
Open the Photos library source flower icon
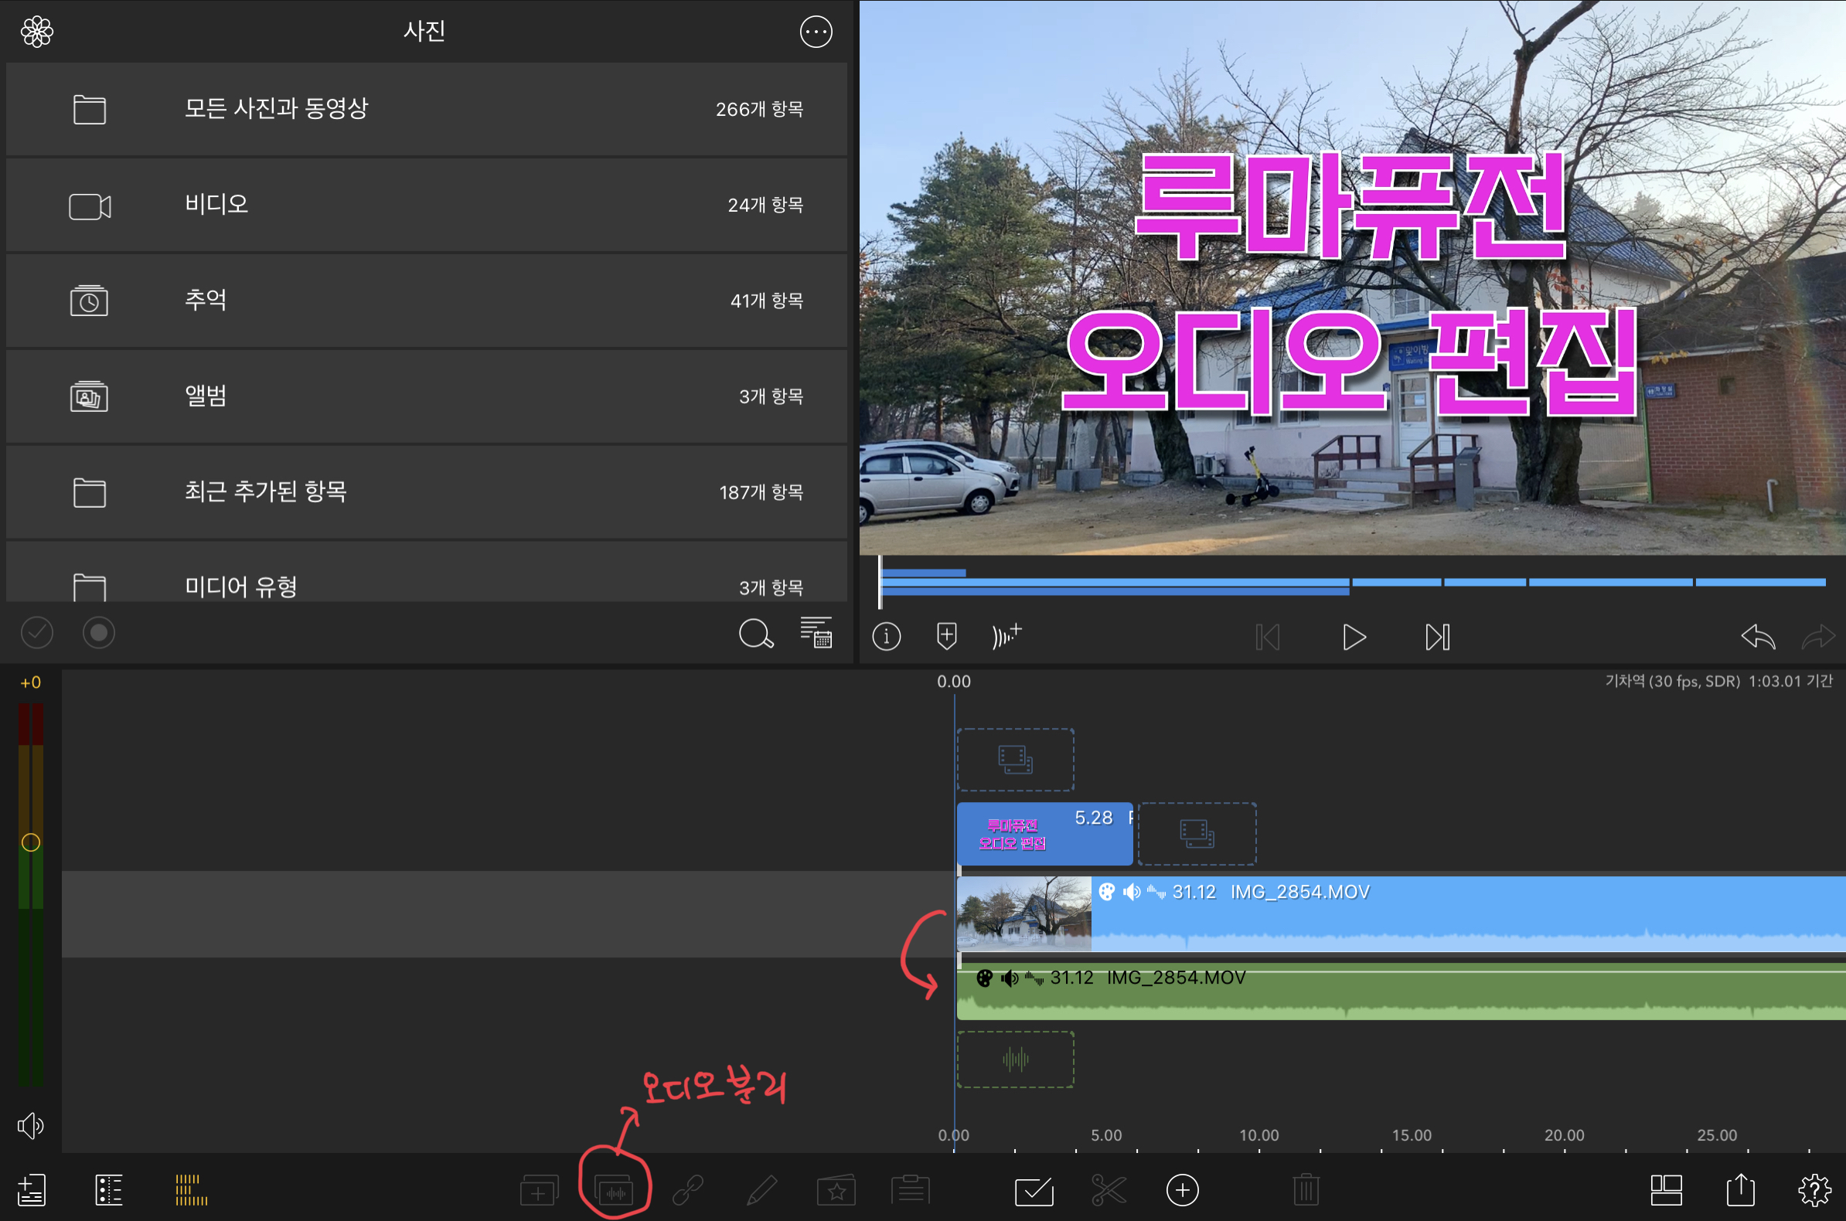pyautogui.click(x=36, y=32)
